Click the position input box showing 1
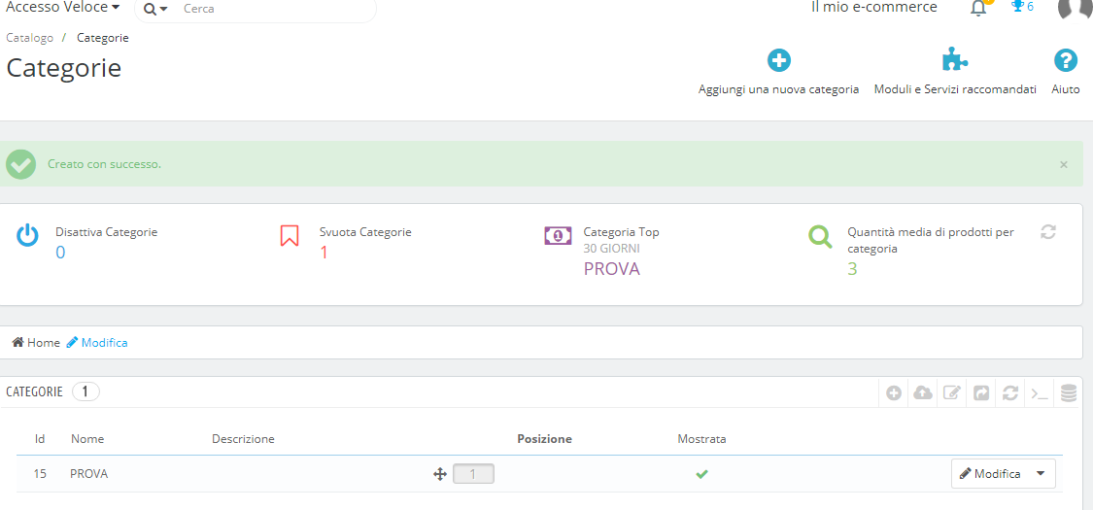Image resolution: width=1093 pixels, height=510 pixels. pos(473,474)
